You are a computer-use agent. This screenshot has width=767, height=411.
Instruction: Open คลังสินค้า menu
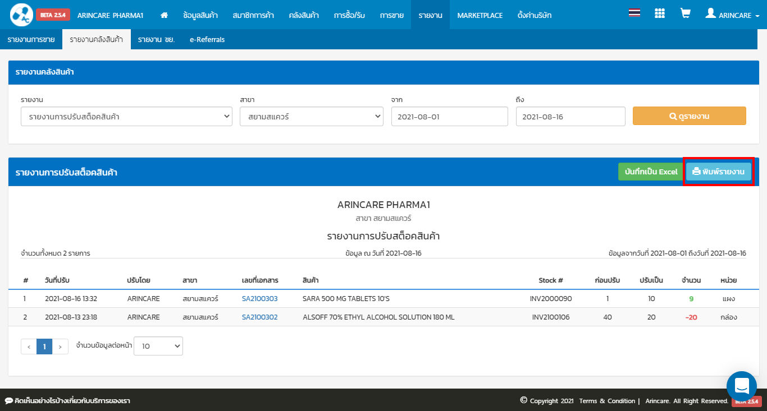point(304,15)
